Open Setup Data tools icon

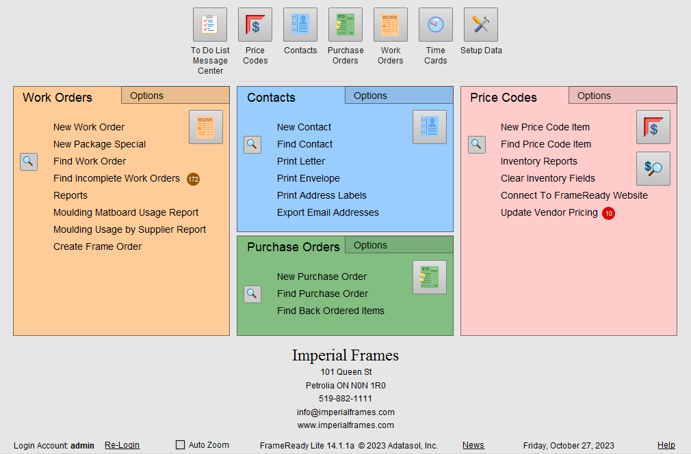coord(481,25)
